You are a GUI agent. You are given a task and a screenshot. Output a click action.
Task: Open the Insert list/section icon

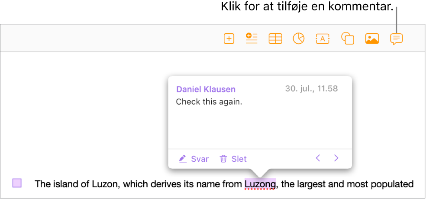coord(252,38)
